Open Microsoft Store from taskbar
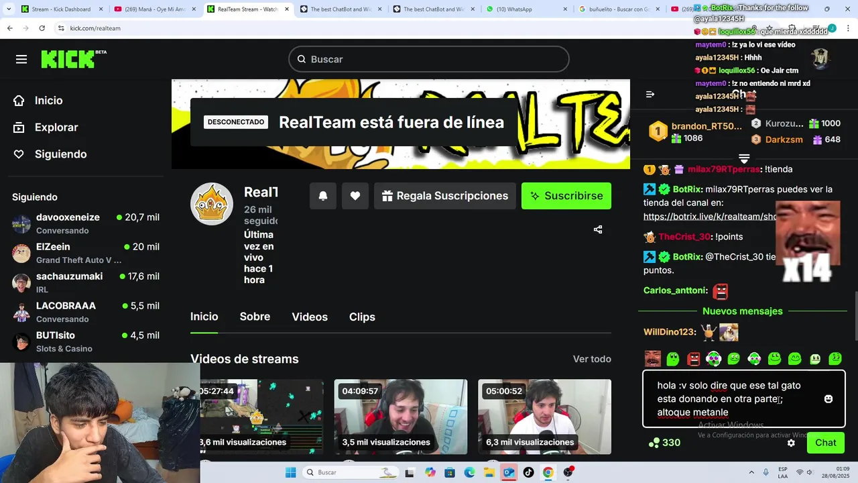The image size is (858, 483). pyautogui.click(x=450, y=472)
